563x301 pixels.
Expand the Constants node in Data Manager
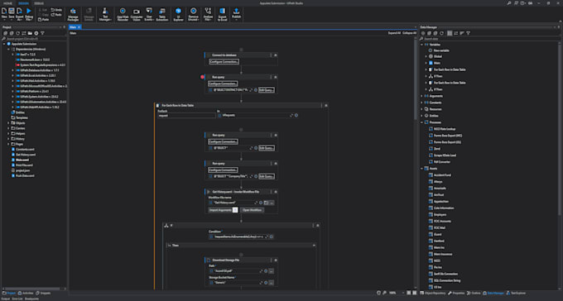pos(422,103)
